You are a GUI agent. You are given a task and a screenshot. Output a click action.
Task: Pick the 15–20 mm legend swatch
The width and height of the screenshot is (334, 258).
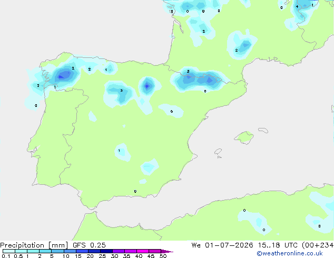tap(82, 251)
